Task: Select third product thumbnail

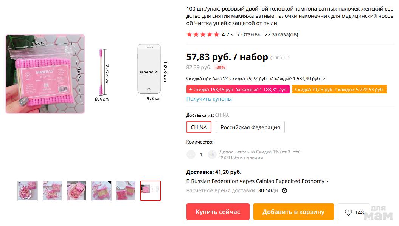Action: (77, 191)
